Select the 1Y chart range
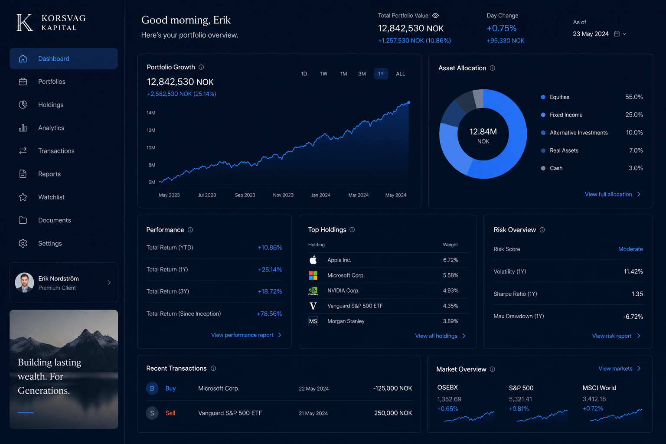 [381, 74]
